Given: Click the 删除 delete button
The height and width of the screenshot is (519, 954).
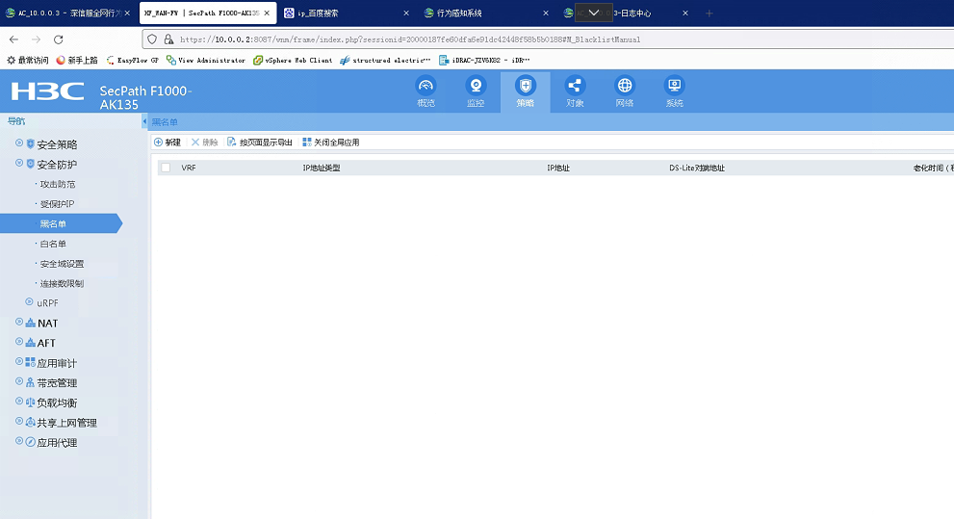Looking at the screenshot, I should pyautogui.click(x=204, y=143).
